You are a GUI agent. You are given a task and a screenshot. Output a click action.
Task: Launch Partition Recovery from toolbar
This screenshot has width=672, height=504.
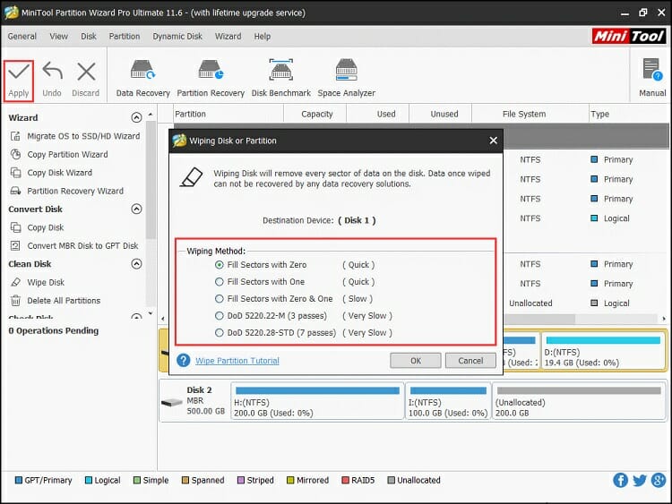tap(211, 71)
